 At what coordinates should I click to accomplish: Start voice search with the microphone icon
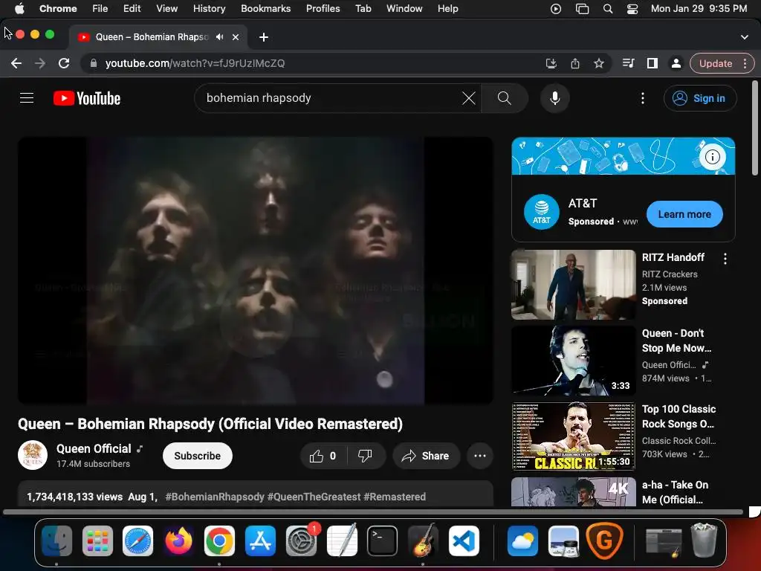click(x=554, y=98)
